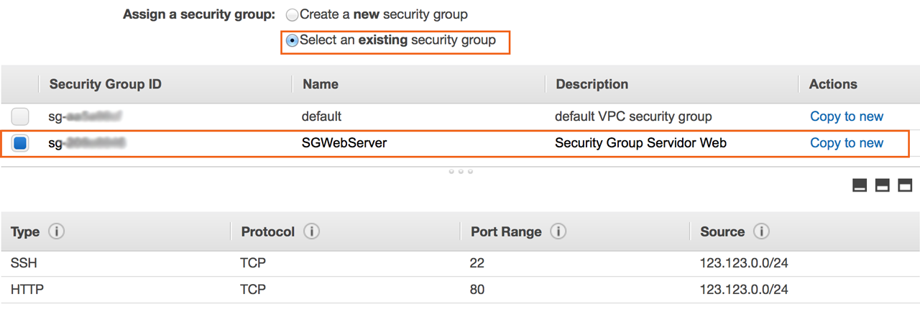Viewport: 920px width, 325px height.
Task: Click info icon beside Protocol header
Action: point(311,232)
